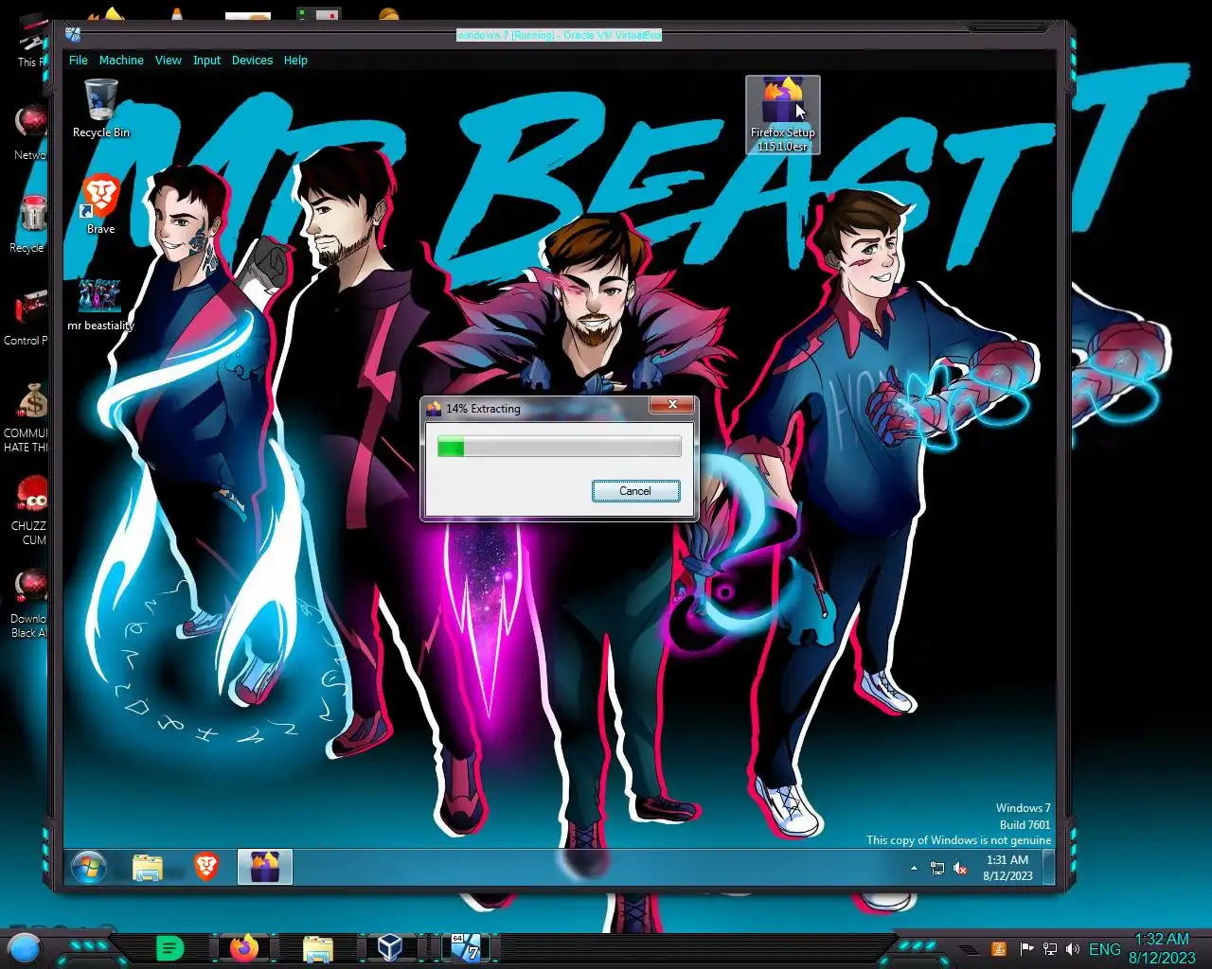The height and width of the screenshot is (969, 1212).
Task: Show hidden icons in the guest tray
Action: click(x=914, y=868)
